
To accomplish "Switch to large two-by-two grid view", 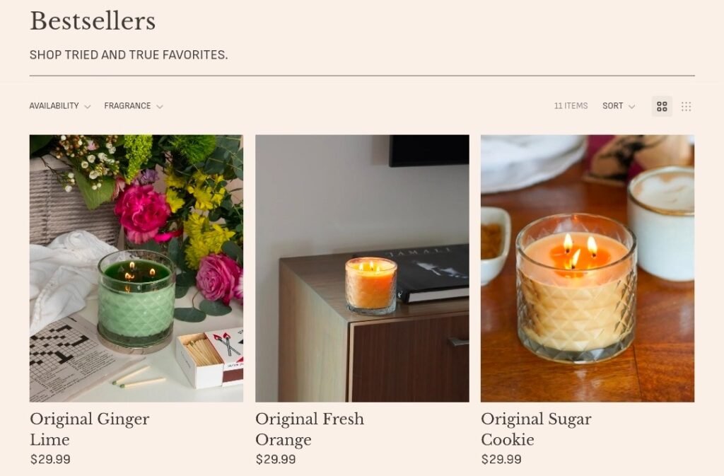I will (662, 107).
